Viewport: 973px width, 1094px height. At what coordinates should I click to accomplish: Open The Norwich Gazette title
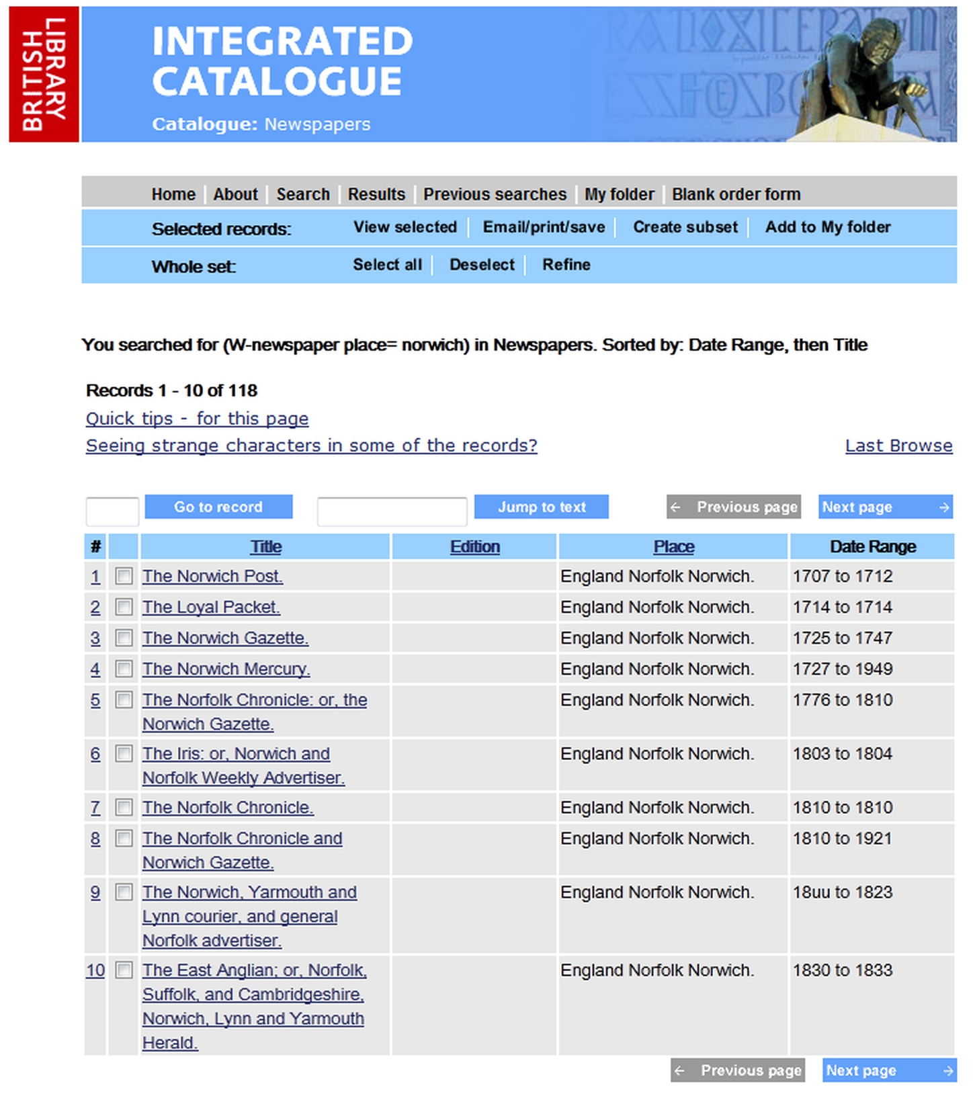(x=225, y=638)
